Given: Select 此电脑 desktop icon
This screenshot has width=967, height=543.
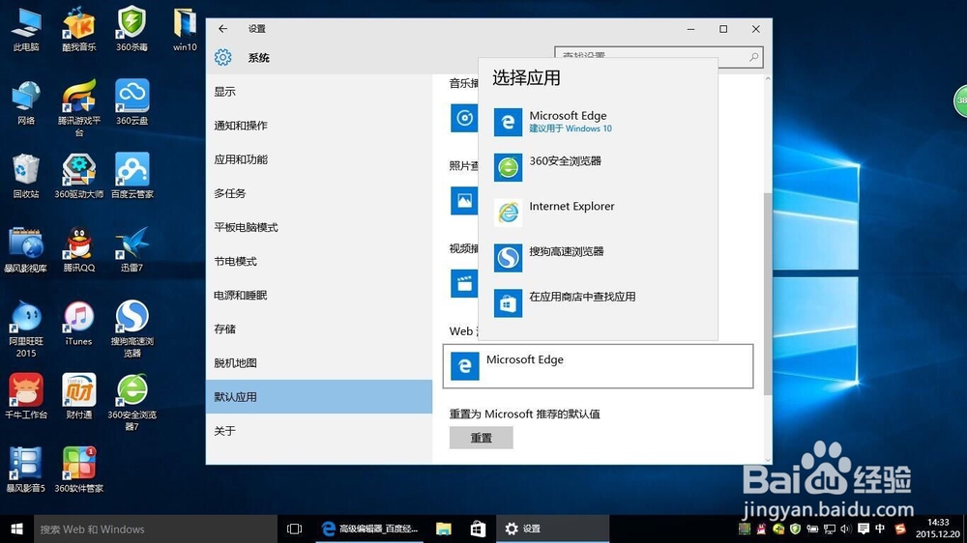Looking at the screenshot, I should [26, 29].
